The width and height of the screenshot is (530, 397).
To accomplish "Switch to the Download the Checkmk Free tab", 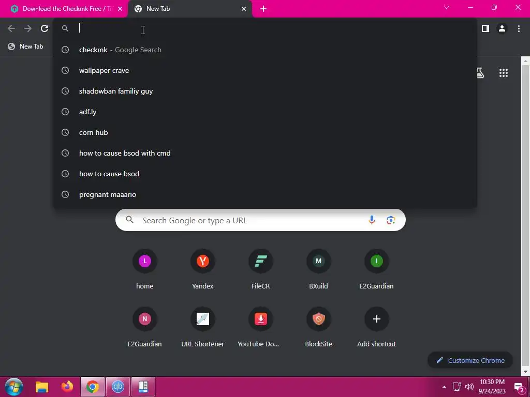I will (x=64, y=9).
